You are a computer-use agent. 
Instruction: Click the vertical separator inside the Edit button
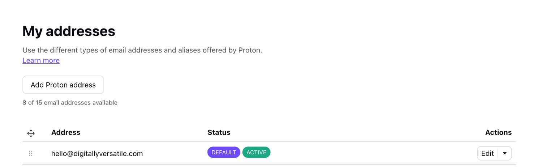click(498, 153)
